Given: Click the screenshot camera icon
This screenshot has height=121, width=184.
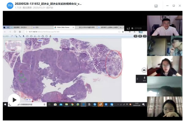Looking at the screenshot, I should 144,70.
